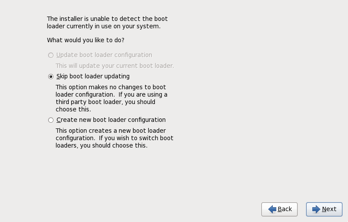Viewport: 348px width, 222px height.
Task: Click the blue left arrow icon on Back
Action: (x=272, y=209)
